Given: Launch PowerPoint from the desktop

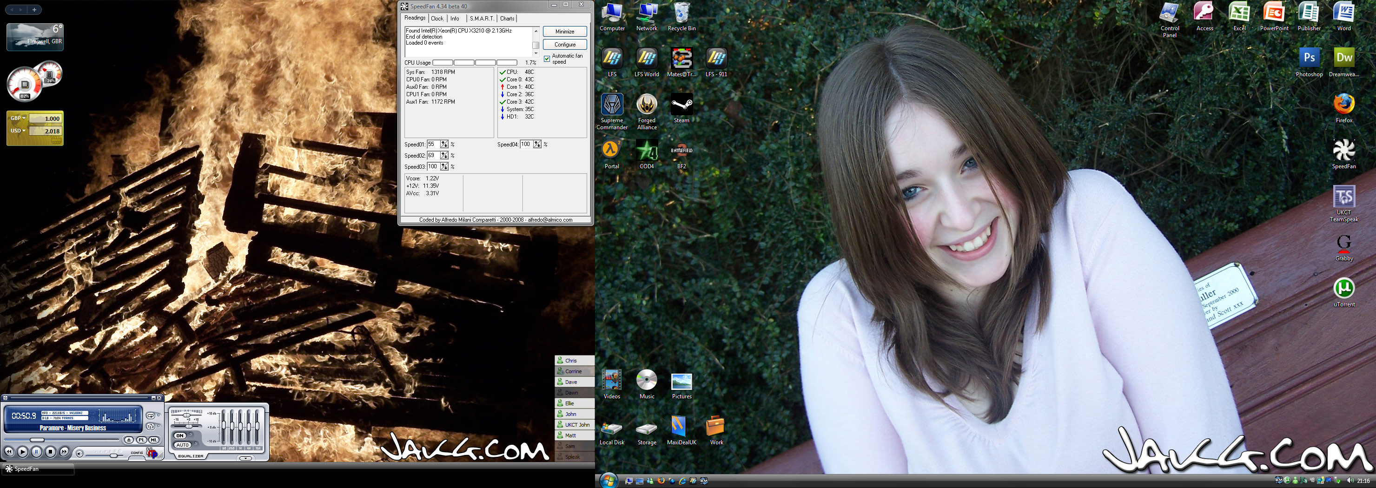Looking at the screenshot, I should click(x=1275, y=17).
